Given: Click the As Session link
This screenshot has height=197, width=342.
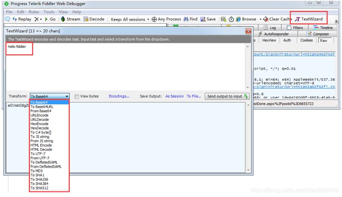Looking at the screenshot, I should click(175, 96).
